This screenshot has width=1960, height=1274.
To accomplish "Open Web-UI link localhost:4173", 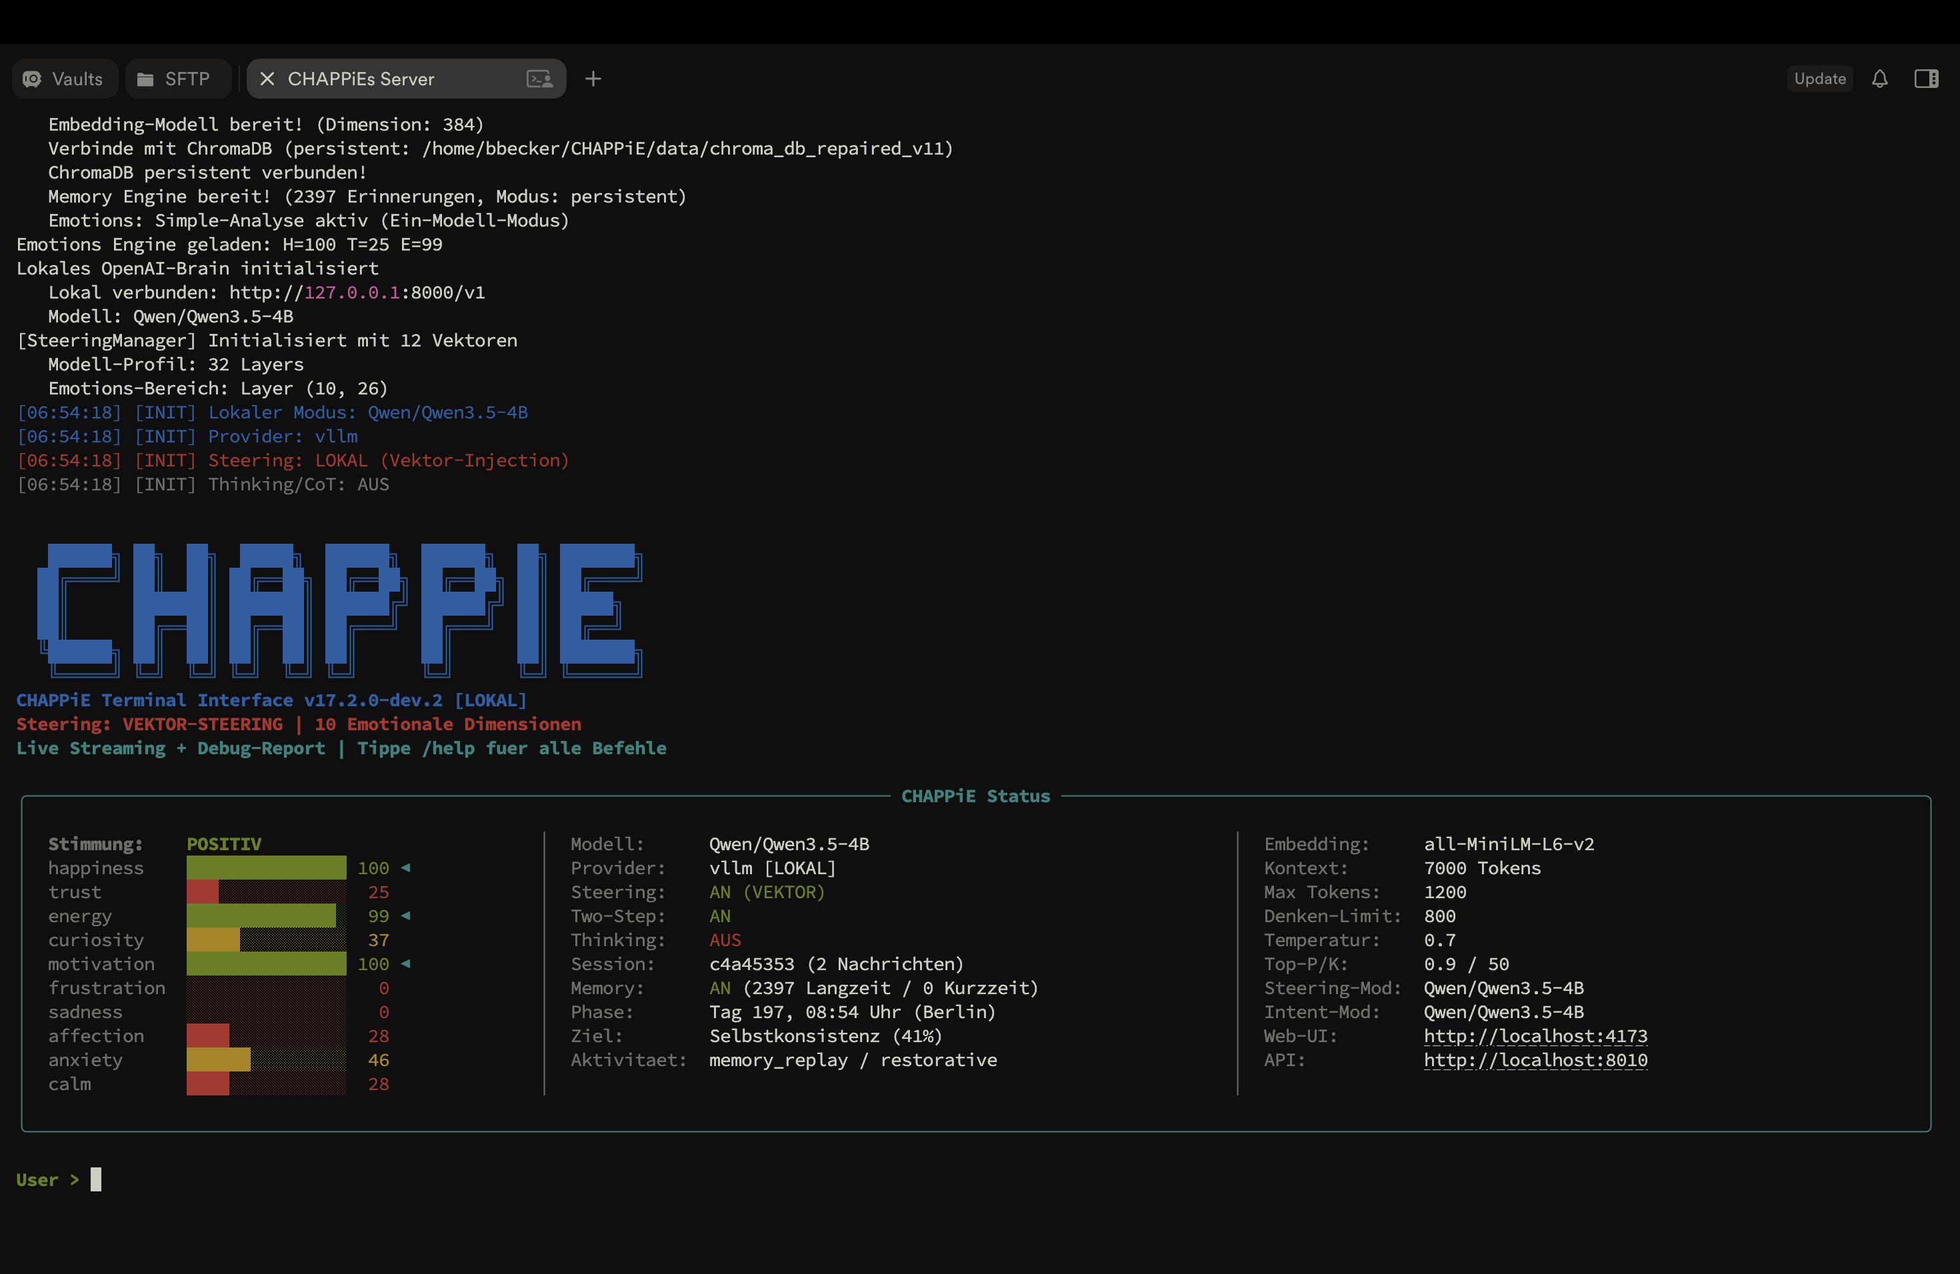I will [1536, 1036].
